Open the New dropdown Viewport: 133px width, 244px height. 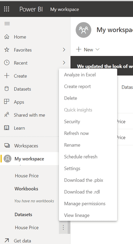[88, 50]
